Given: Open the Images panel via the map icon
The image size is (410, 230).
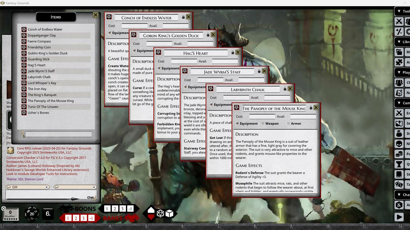Looking at the screenshot, I should 399,124.
